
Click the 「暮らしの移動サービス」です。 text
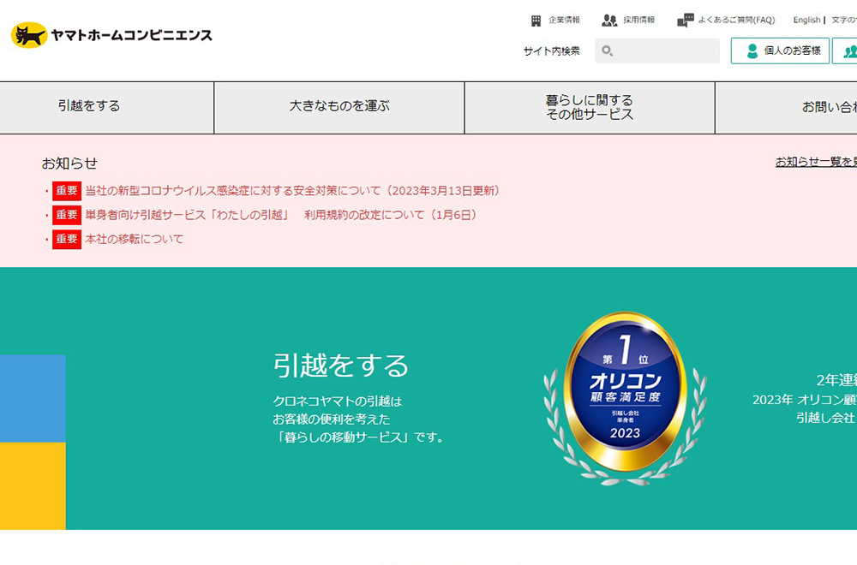[360, 437]
